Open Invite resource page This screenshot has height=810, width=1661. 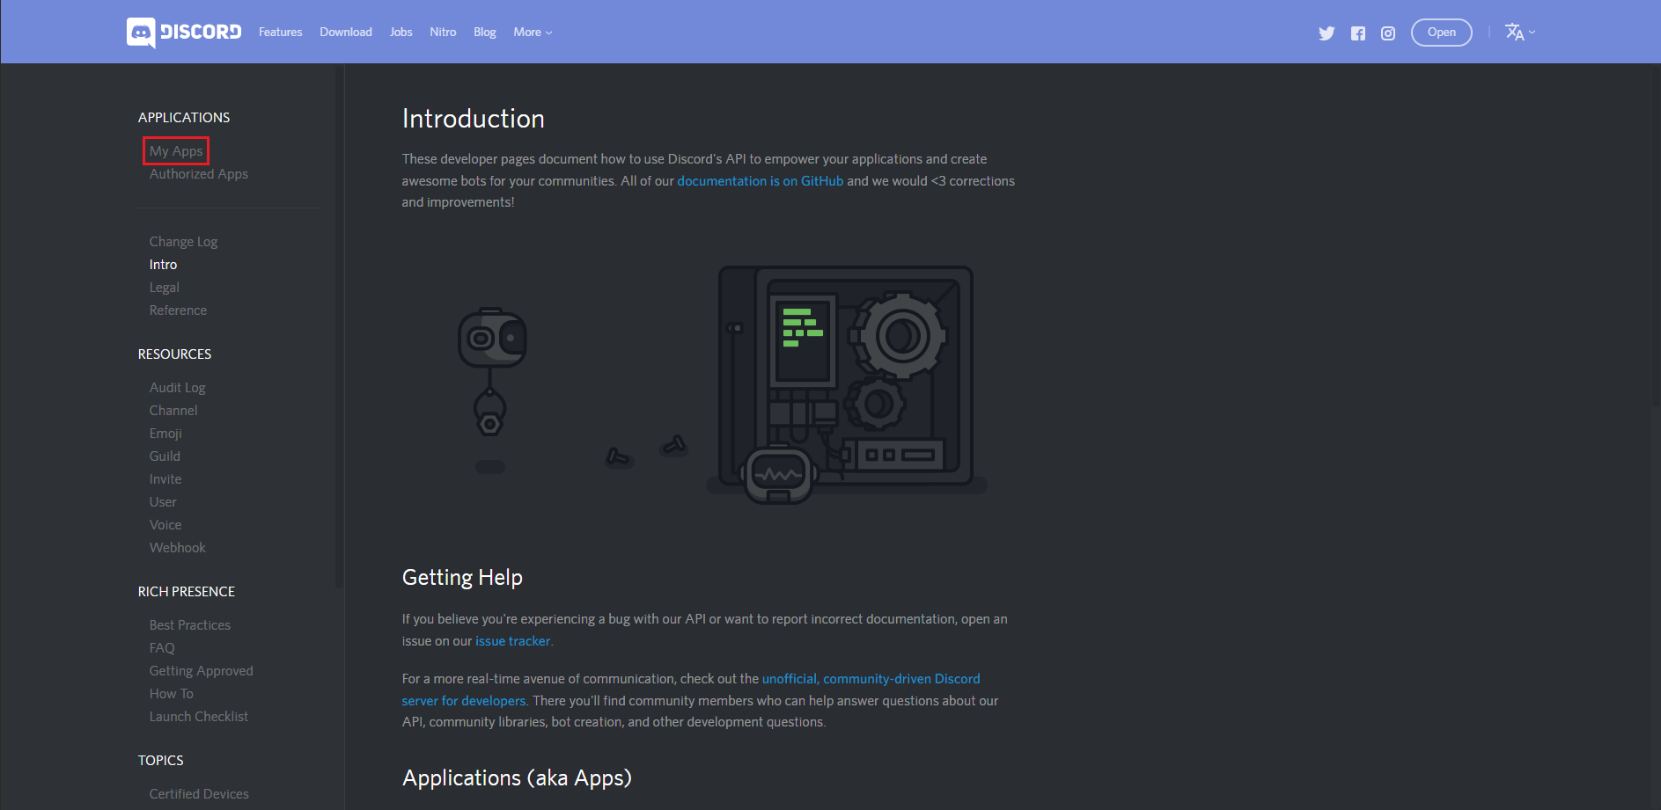pyautogui.click(x=165, y=479)
